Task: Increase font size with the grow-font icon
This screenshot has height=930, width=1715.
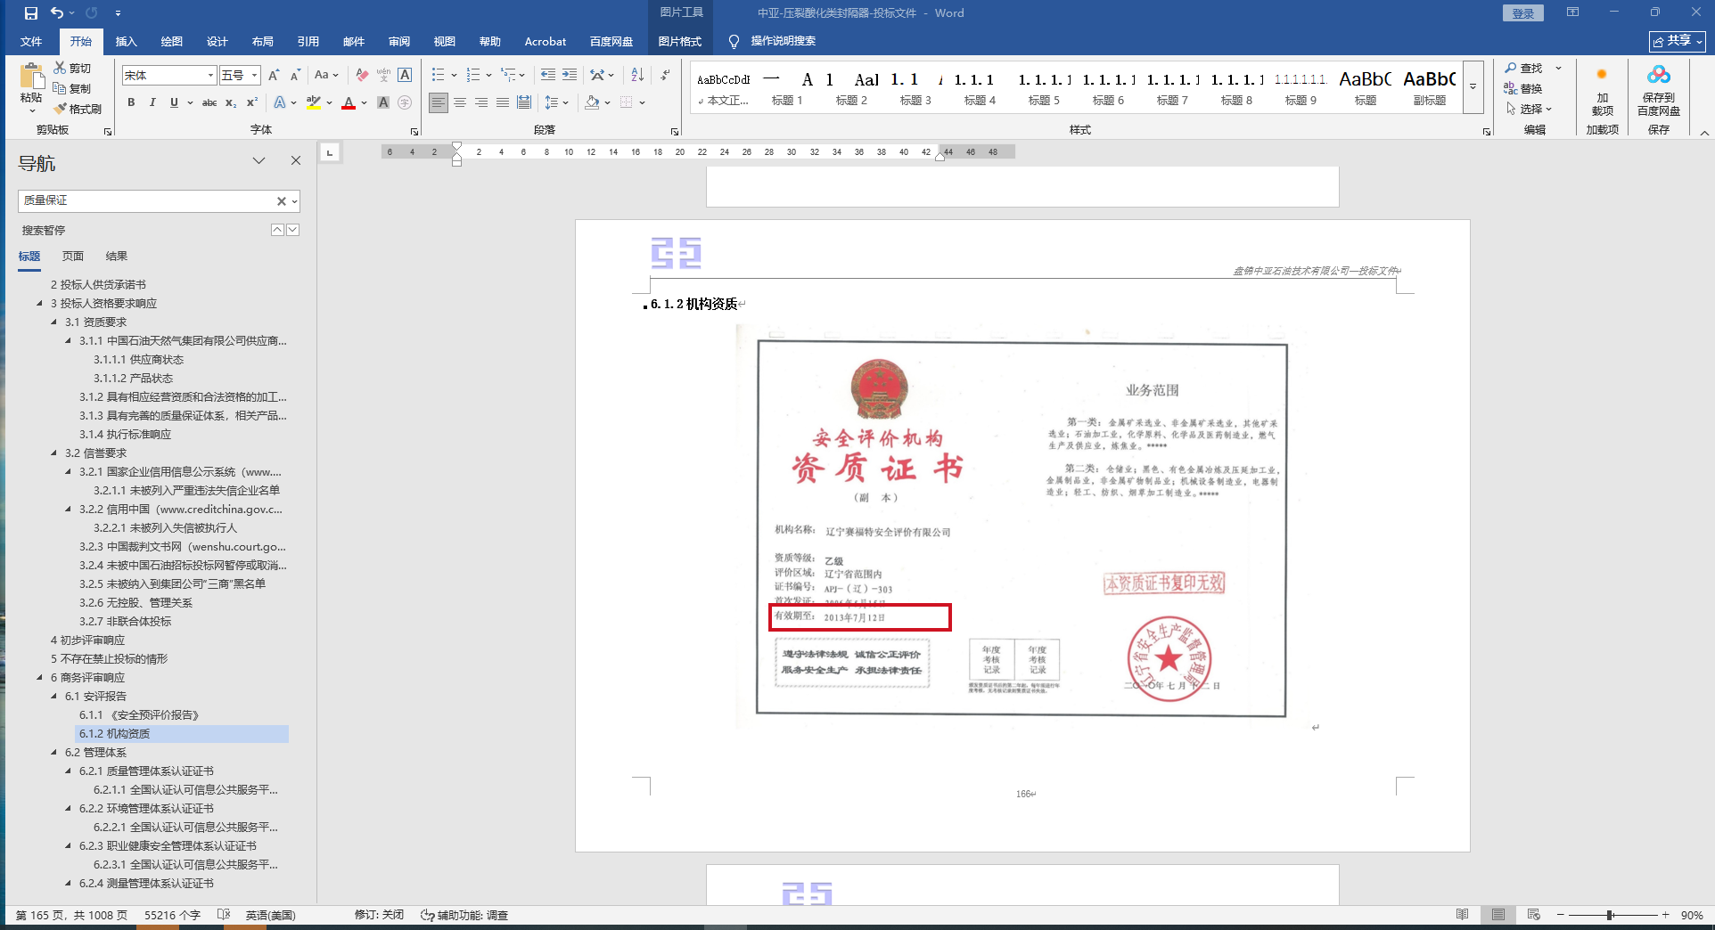Action: tap(274, 76)
